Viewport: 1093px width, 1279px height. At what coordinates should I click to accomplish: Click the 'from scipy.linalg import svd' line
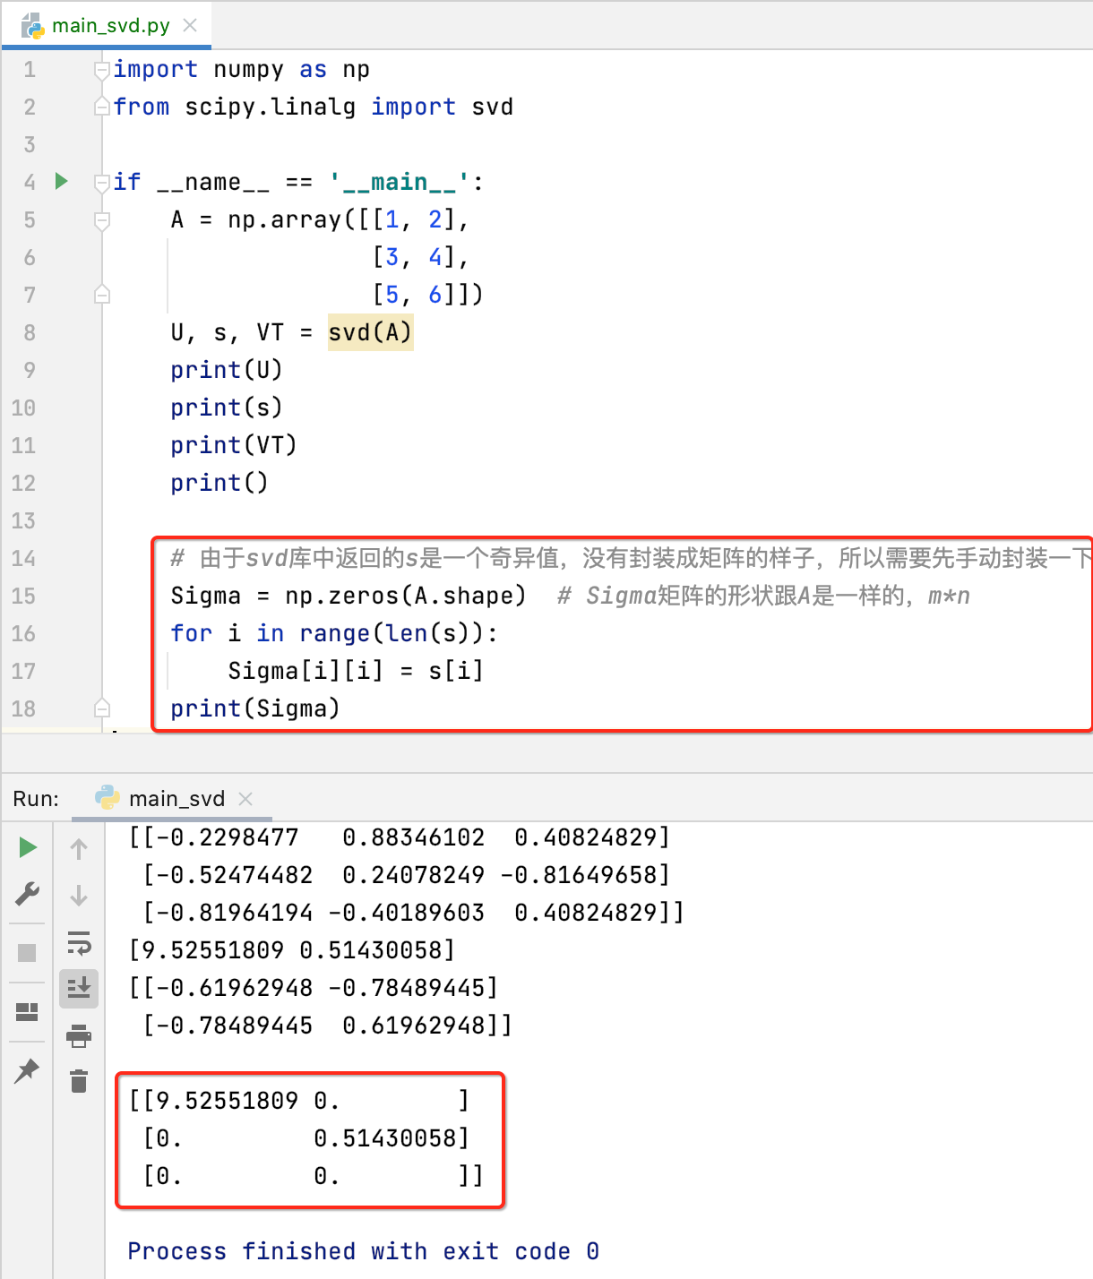[314, 107]
